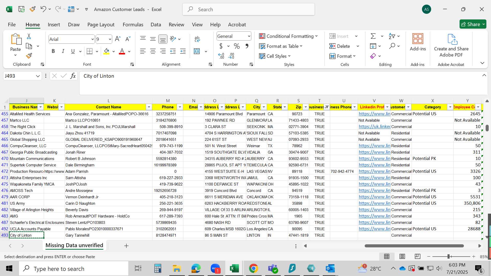Open LinkedIn link in AltaMed Health Services row
The width and height of the screenshot is (491, 276).
[x=374, y=114]
